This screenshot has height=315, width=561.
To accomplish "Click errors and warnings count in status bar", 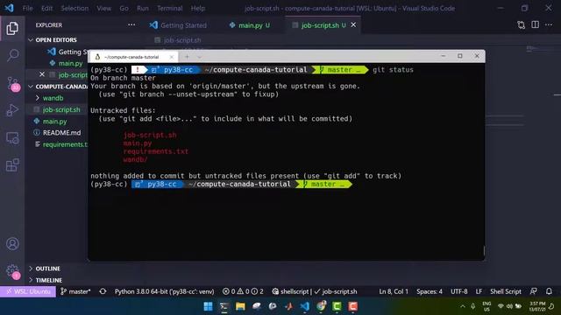I will click(x=243, y=291).
